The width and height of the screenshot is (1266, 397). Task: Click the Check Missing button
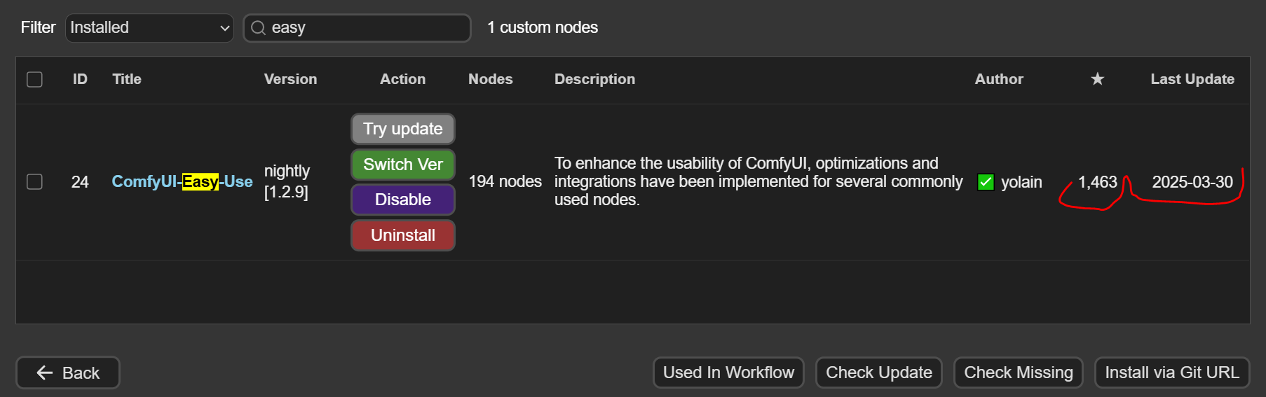(x=1019, y=372)
